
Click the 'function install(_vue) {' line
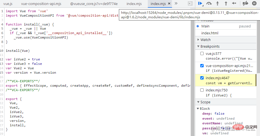[30, 24]
